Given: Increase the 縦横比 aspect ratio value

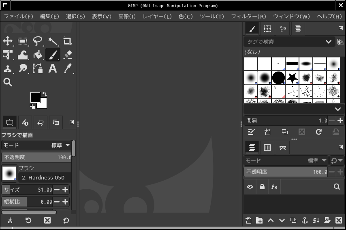Looking at the screenshot, I should click(x=65, y=202).
